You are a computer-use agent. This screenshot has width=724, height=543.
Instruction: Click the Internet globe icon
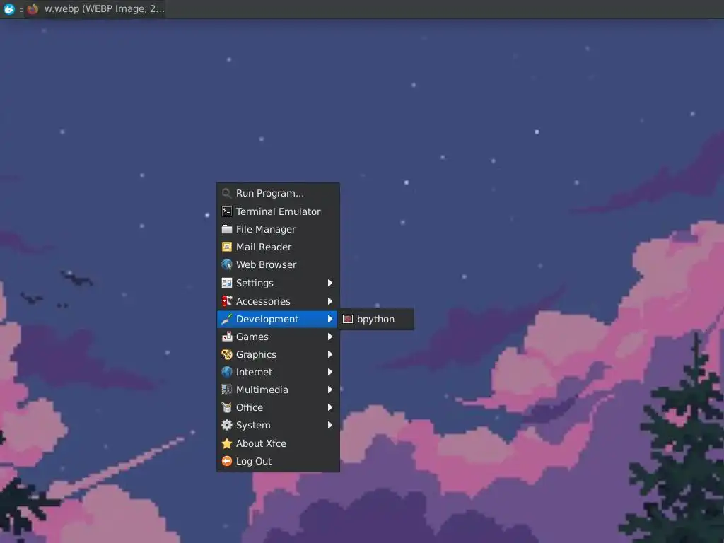227,372
